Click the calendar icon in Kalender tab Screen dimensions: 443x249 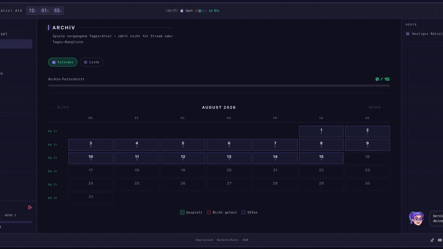click(x=54, y=62)
